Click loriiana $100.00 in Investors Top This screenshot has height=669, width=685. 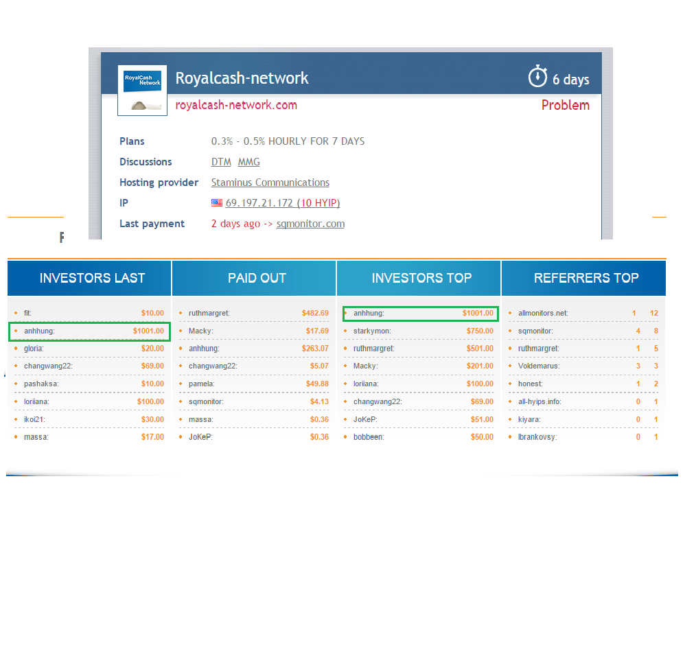(x=419, y=384)
